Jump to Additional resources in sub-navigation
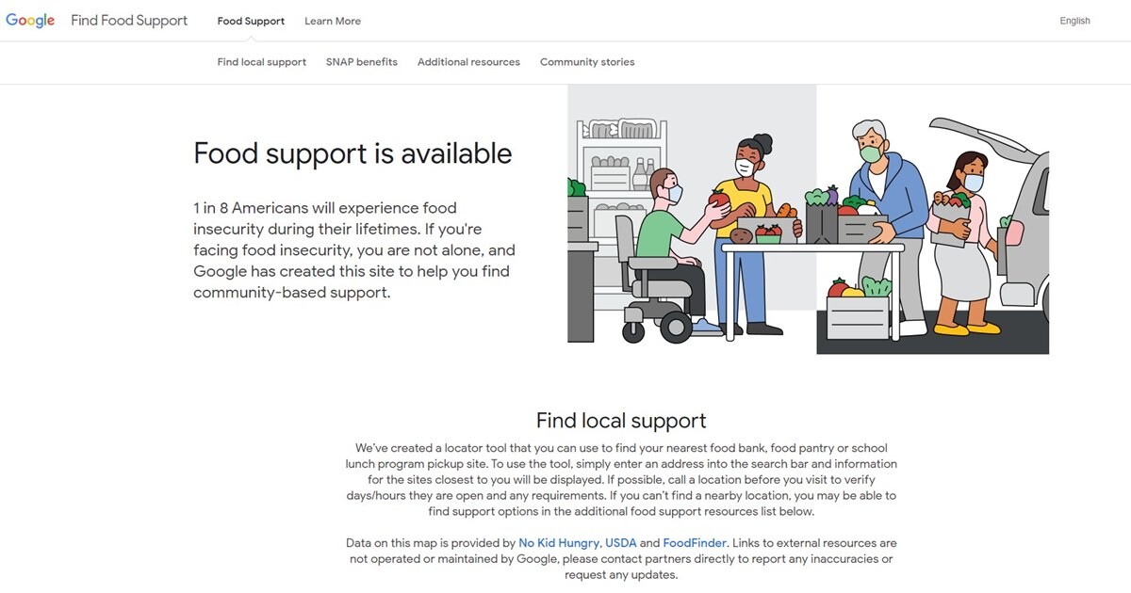Image resolution: width=1131 pixels, height=593 pixels. [x=468, y=62]
